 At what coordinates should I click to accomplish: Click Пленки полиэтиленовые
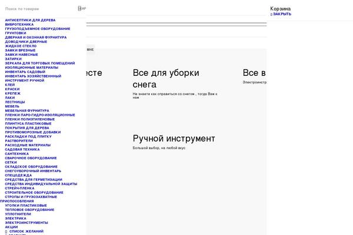coord(30,119)
